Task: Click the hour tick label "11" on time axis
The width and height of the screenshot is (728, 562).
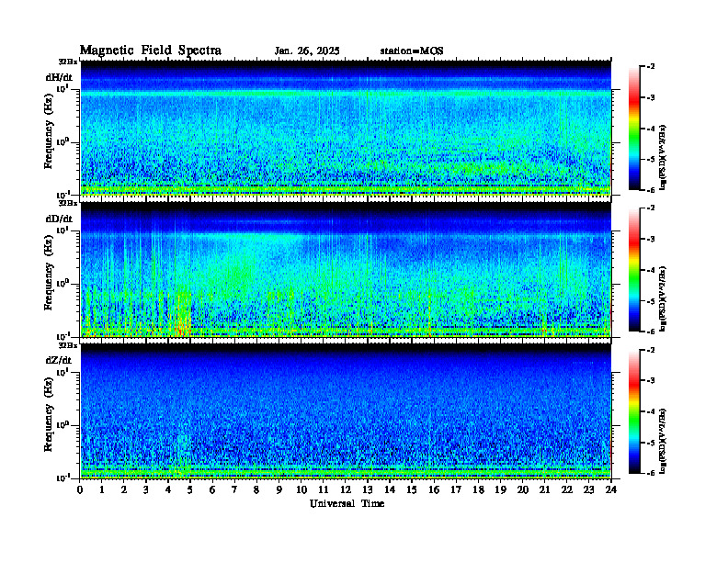Action: coord(324,489)
